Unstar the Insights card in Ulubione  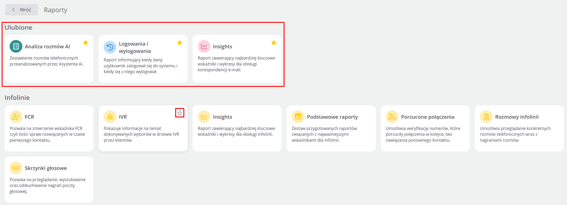click(274, 43)
